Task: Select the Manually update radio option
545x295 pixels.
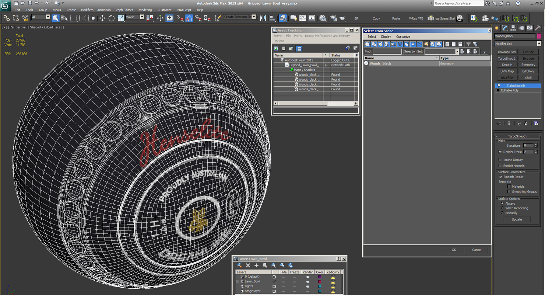Action: click(x=502, y=213)
